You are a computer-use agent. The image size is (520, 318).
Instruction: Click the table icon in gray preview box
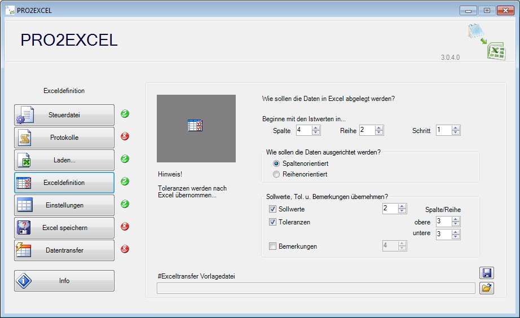coord(195,125)
